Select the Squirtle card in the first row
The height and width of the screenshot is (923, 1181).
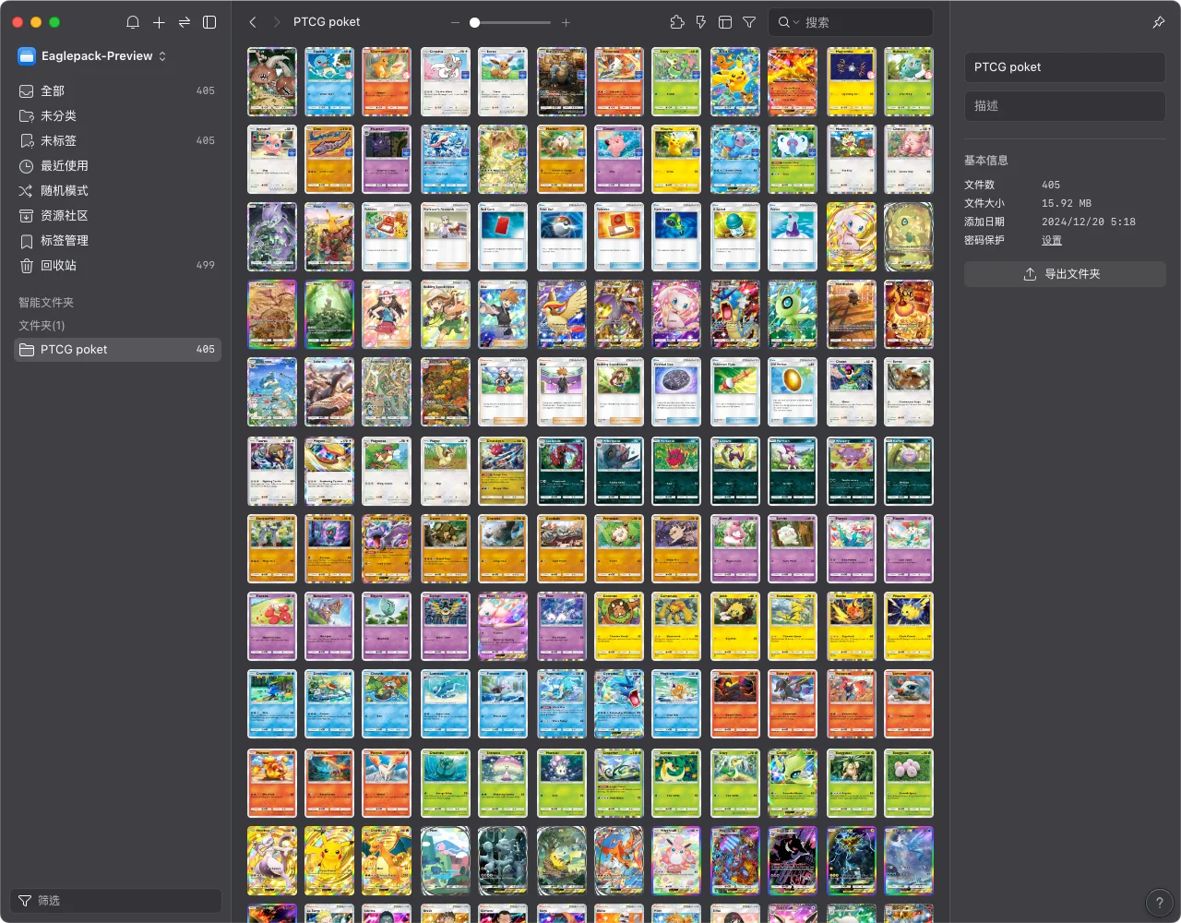click(x=329, y=82)
